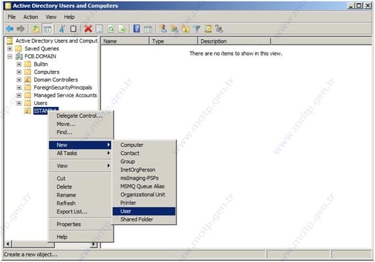Click the Create new group toolbar icon
The width and height of the screenshot is (375, 262).
(x=174, y=29)
